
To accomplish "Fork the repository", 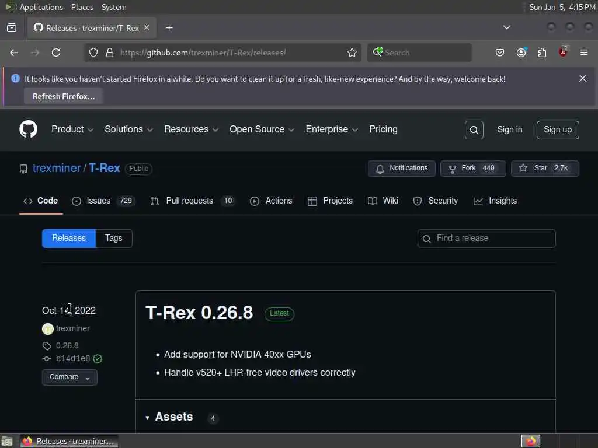I will click(473, 169).
